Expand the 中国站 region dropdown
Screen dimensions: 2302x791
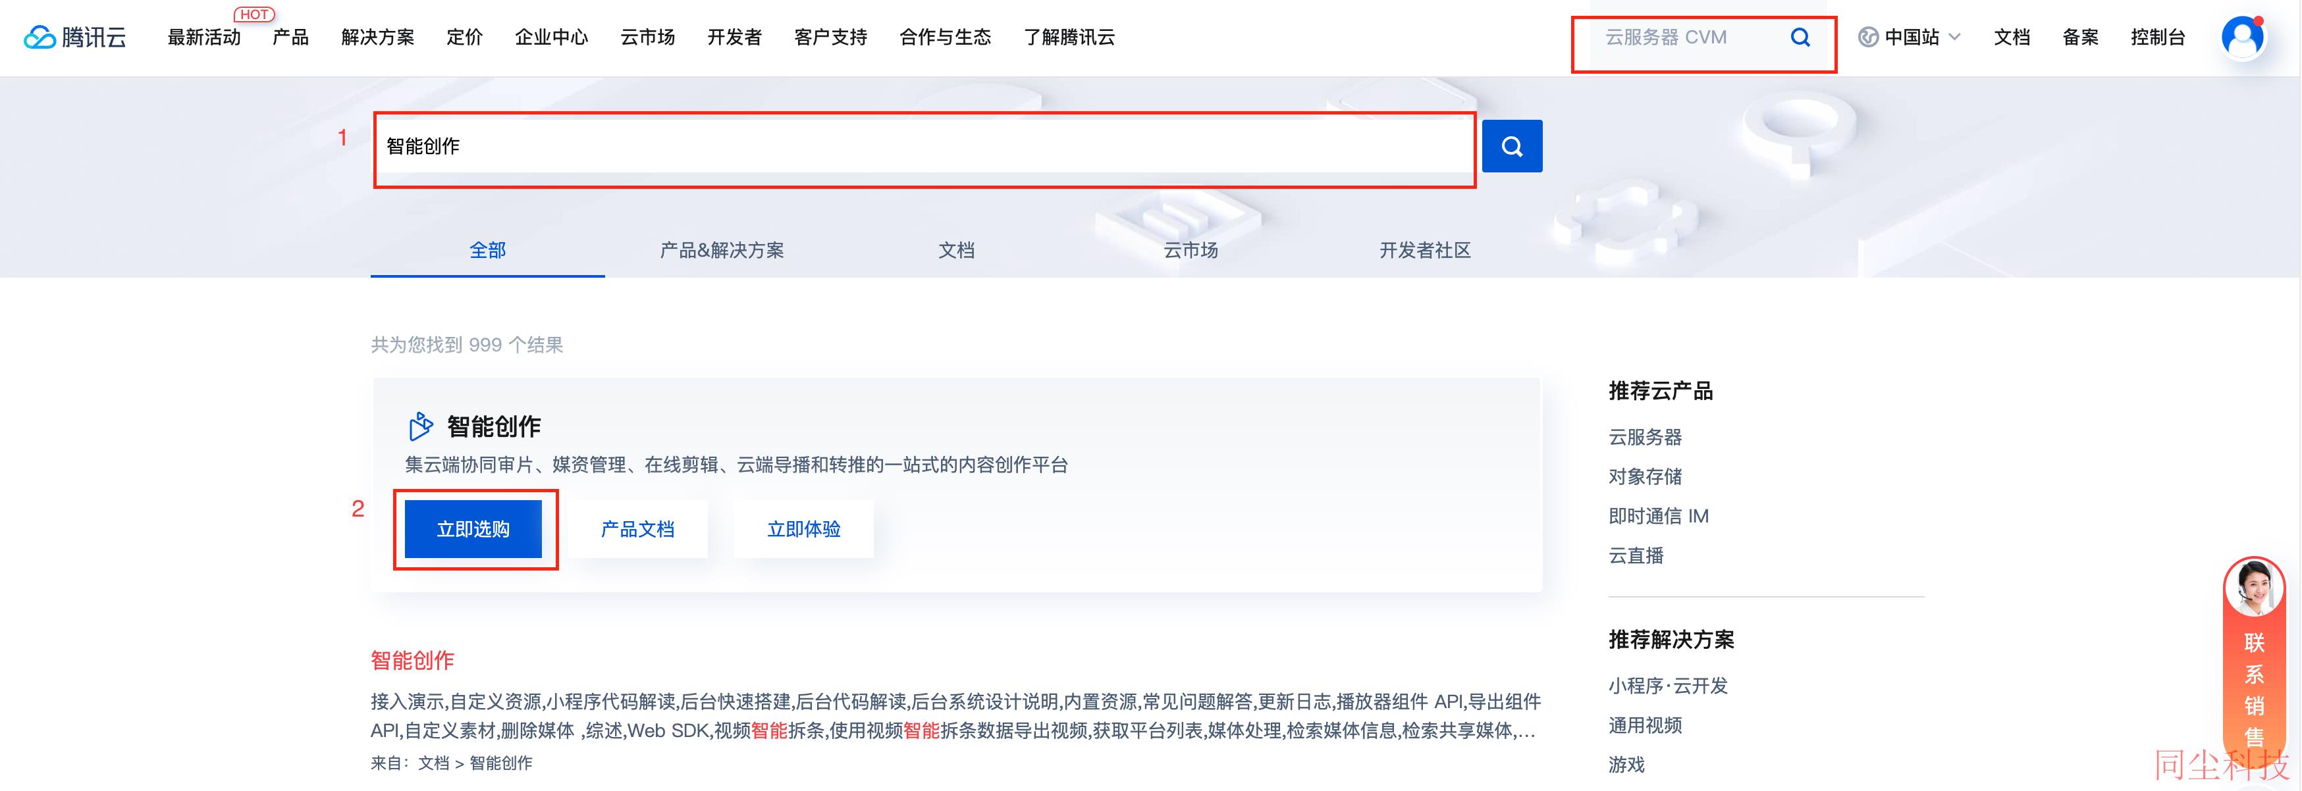pos(1910,37)
